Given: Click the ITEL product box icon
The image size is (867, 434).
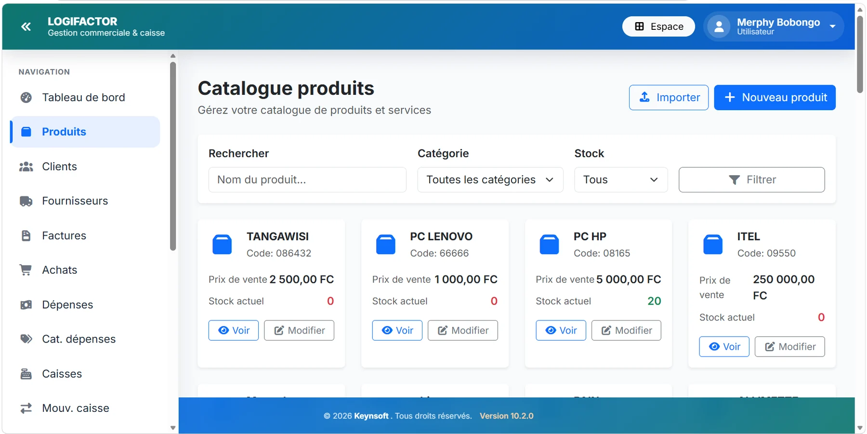Looking at the screenshot, I should click(x=713, y=244).
